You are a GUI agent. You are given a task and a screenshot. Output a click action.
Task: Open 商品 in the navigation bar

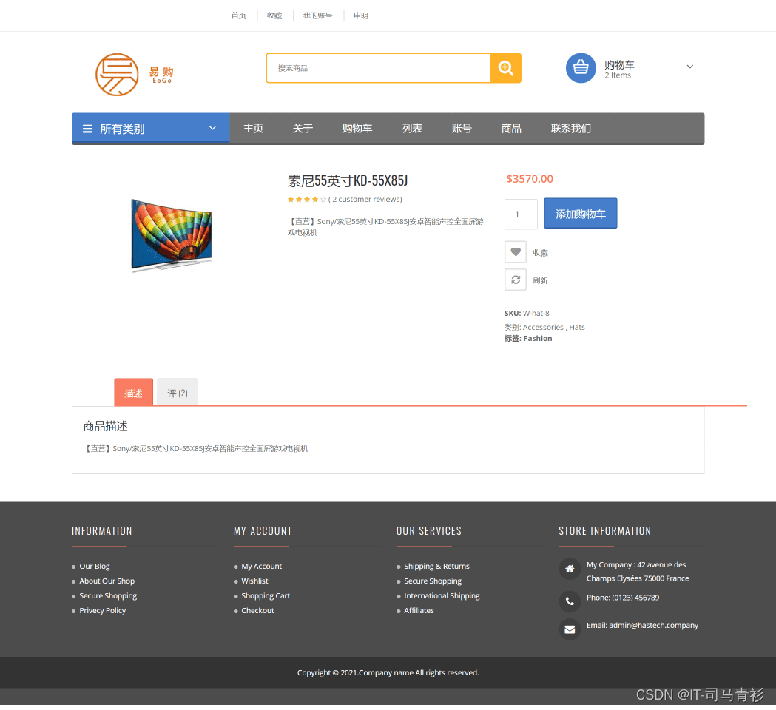pyautogui.click(x=511, y=129)
